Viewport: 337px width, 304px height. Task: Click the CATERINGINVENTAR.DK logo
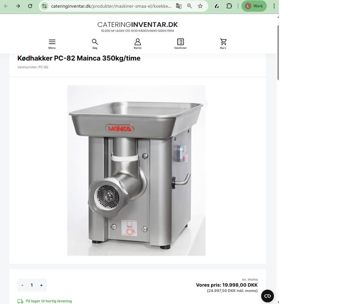coord(138,25)
